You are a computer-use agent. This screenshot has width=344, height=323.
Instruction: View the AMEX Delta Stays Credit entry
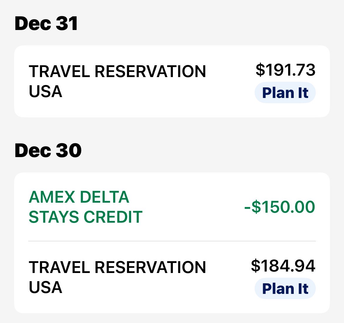pyautogui.click(x=85, y=207)
